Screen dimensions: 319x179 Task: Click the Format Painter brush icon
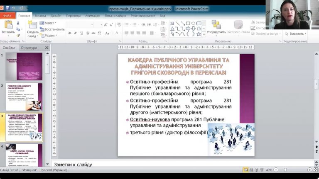point(18,35)
